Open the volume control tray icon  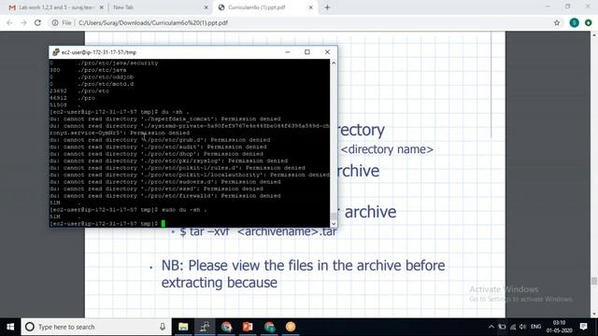(523, 327)
